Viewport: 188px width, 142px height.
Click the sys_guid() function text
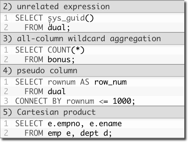[71, 18]
